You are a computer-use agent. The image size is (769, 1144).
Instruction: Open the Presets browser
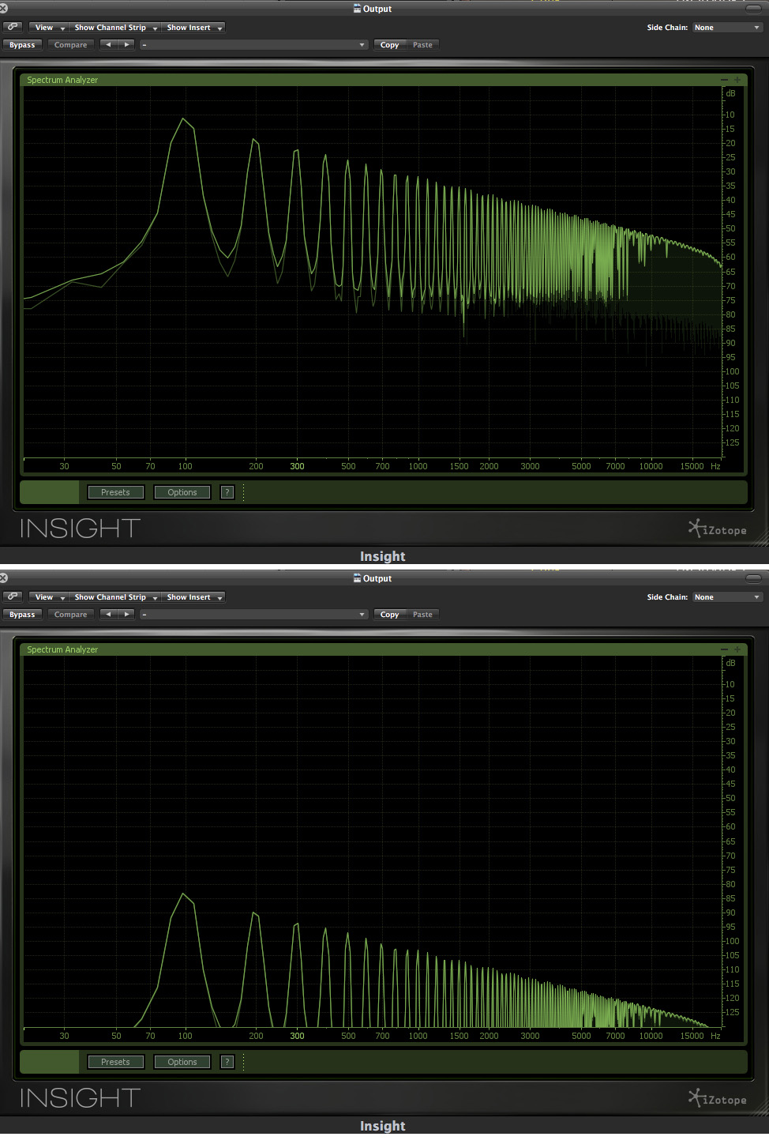[115, 491]
